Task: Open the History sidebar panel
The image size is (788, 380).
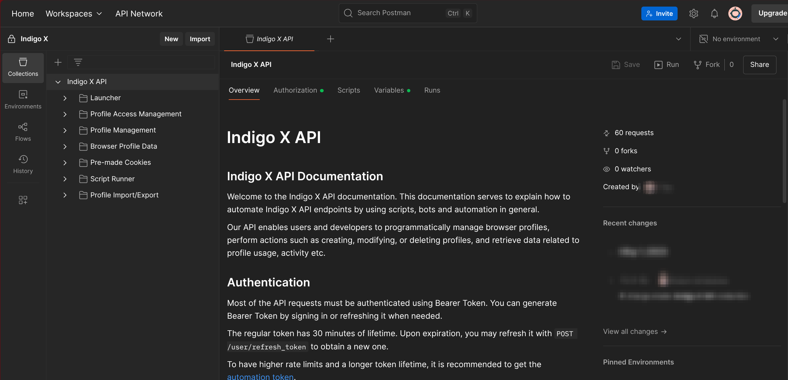Action: pos(23,164)
